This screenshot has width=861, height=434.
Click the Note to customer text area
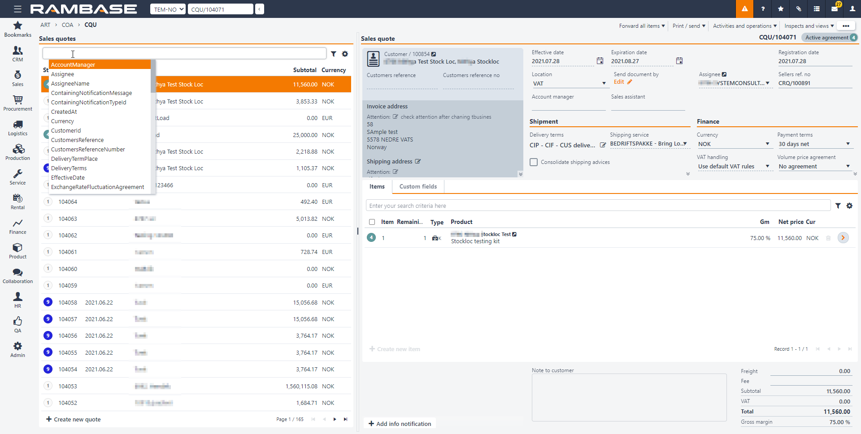[x=629, y=397]
